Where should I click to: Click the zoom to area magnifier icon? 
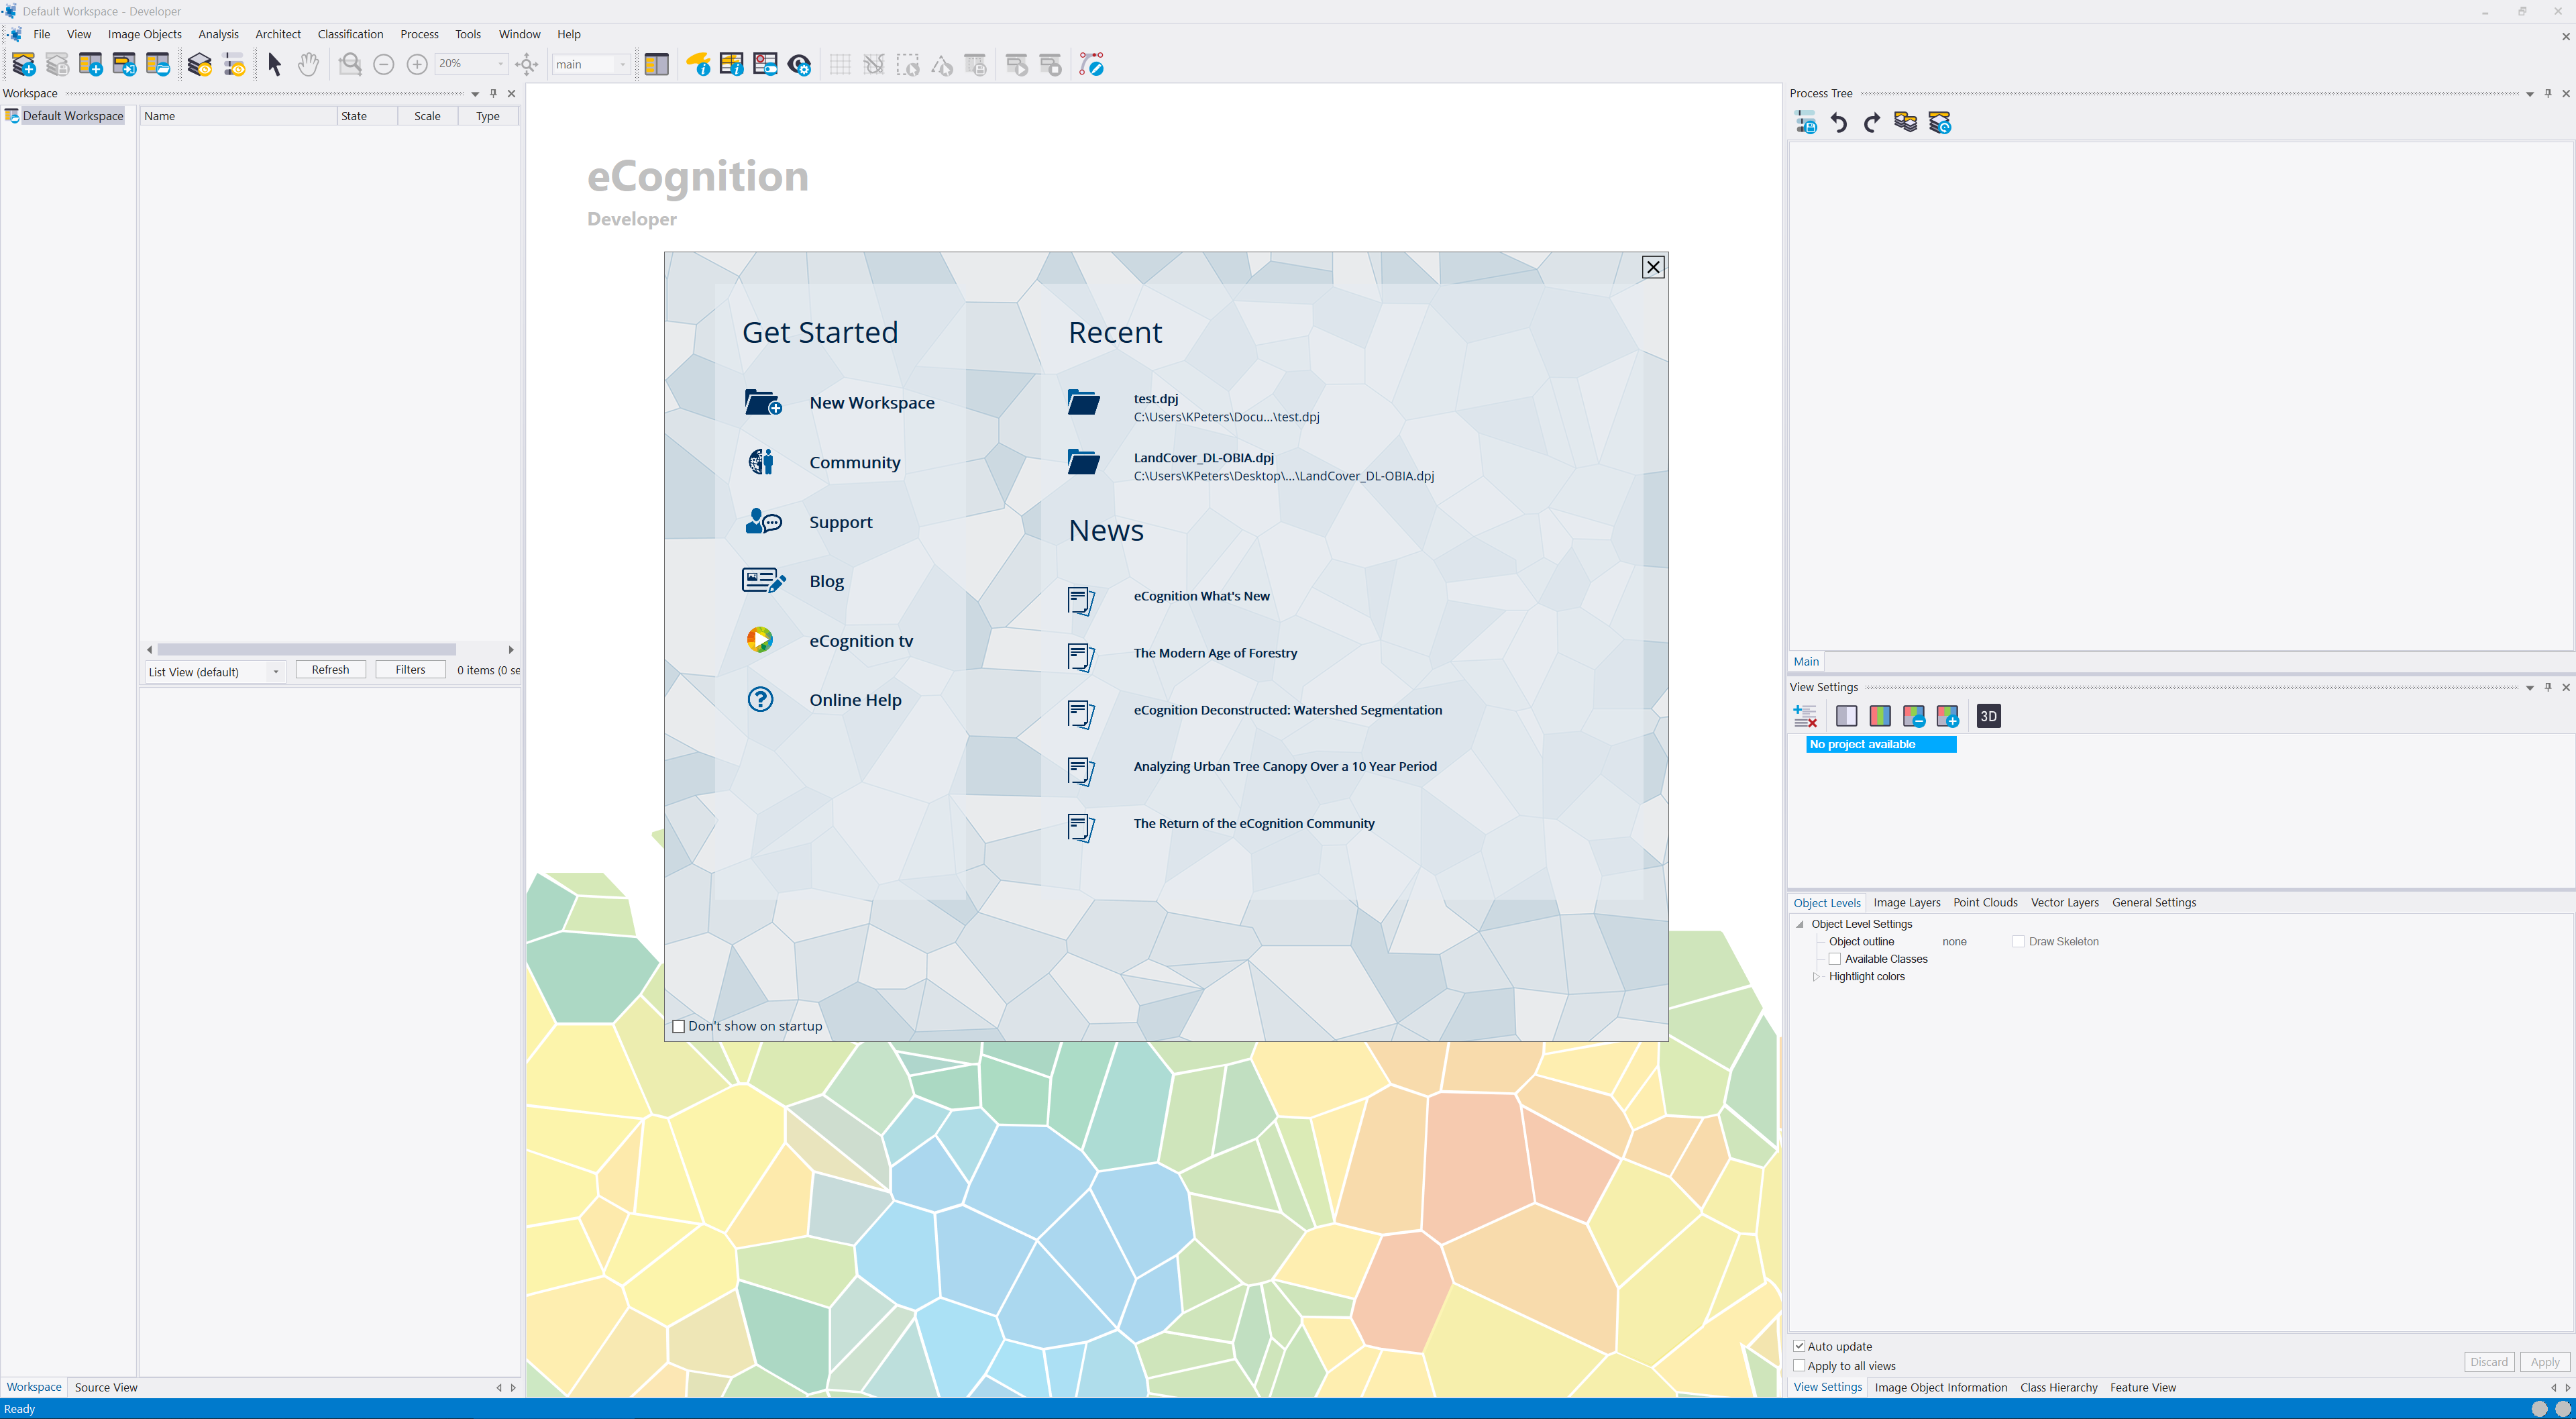(x=350, y=65)
